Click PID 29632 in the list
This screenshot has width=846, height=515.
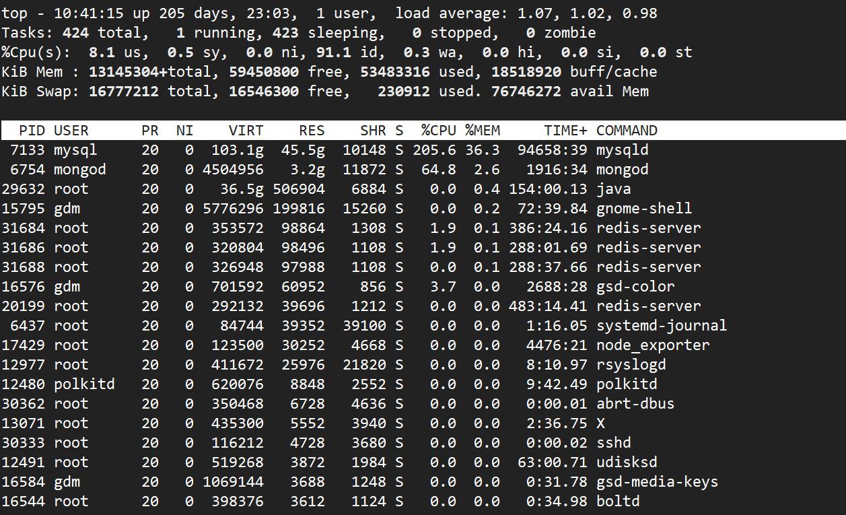coord(23,189)
